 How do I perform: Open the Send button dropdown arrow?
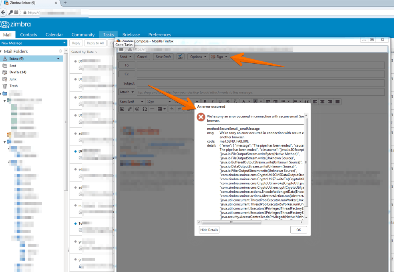tap(131, 56)
